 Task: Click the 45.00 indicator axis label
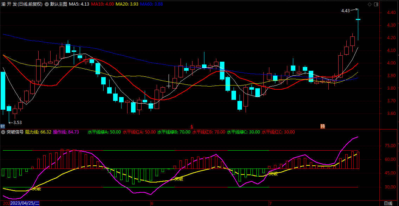pos(391,173)
